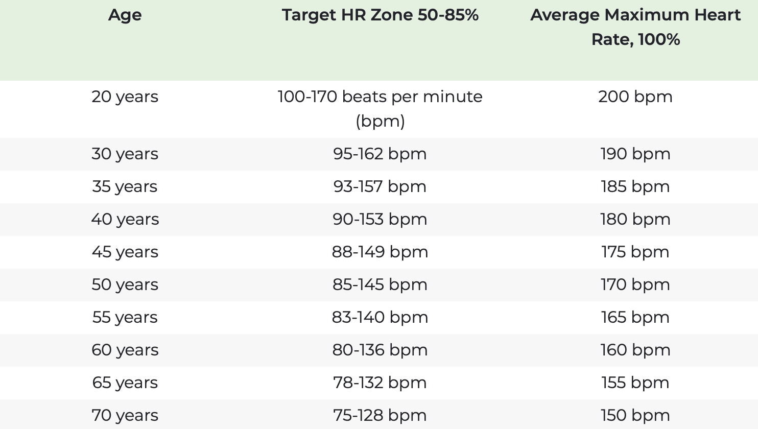The image size is (758, 429).
Task: Click the 30 years row label
Action: (125, 154)
